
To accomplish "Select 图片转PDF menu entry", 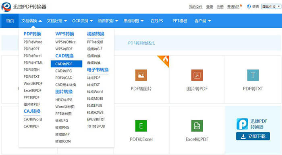I will pos(32,104).
